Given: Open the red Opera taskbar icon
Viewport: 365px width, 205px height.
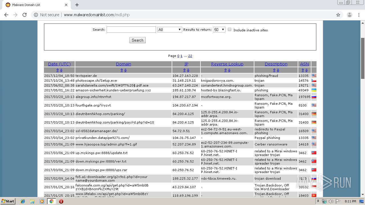Looking at the screenshot, I should coord(61,201).
